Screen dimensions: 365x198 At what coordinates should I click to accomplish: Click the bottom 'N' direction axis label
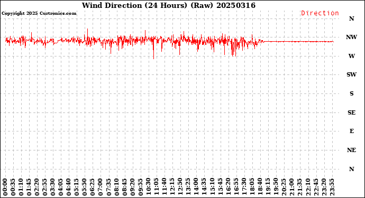(x=351, y=169)
